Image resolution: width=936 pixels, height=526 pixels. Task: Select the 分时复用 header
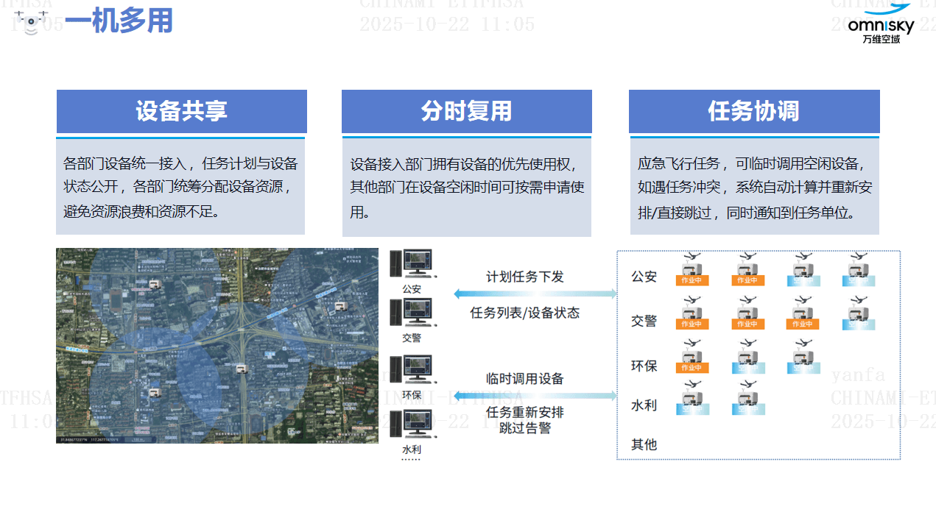click(x=466, y=111)
